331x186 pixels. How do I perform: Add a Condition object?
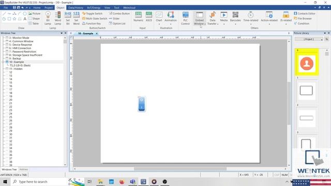pyautogui.click(x=302, y=24)
